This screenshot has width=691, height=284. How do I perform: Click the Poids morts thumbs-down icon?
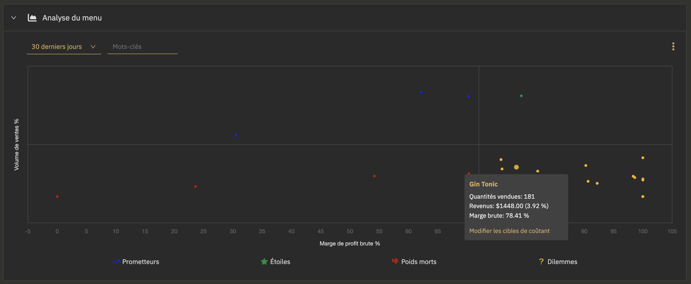tap(395, 261)
